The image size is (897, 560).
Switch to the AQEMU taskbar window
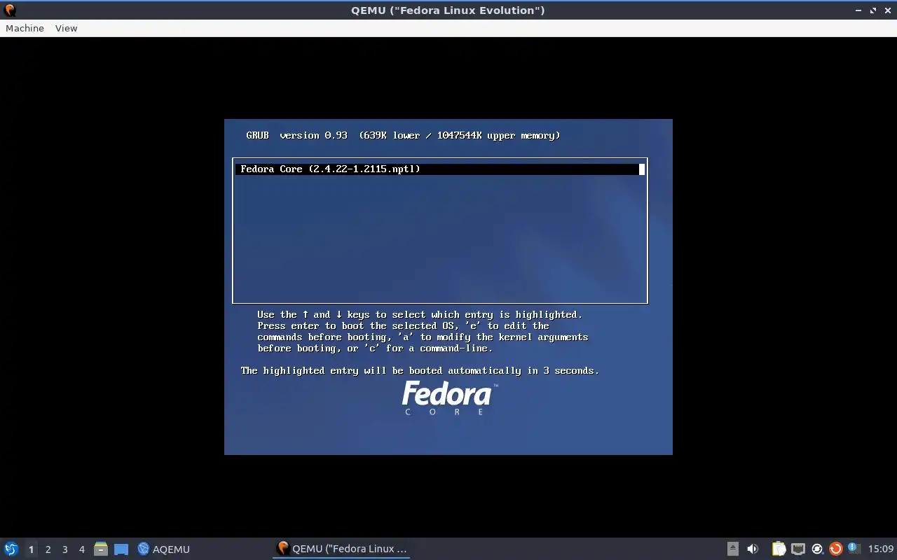(x=164, y=549)
